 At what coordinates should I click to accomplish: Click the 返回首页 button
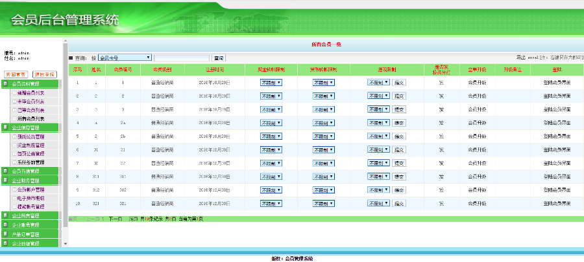16,74
